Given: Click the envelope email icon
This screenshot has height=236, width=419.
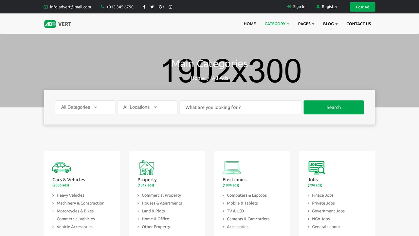Looking at the screenshot, I should coord(46,7).
